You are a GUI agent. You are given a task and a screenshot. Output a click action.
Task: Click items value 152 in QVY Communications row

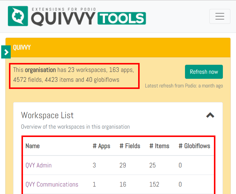coord(154,184)
